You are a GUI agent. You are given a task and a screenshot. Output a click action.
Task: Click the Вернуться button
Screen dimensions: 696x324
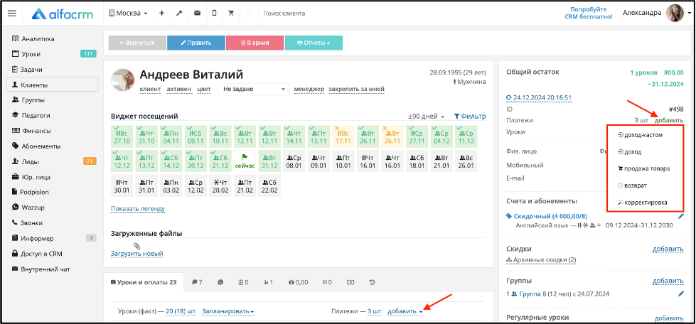(138, 43)
